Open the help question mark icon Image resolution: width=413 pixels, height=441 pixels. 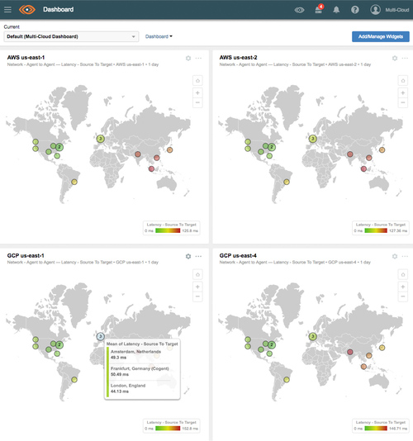[x=355, y=10]
